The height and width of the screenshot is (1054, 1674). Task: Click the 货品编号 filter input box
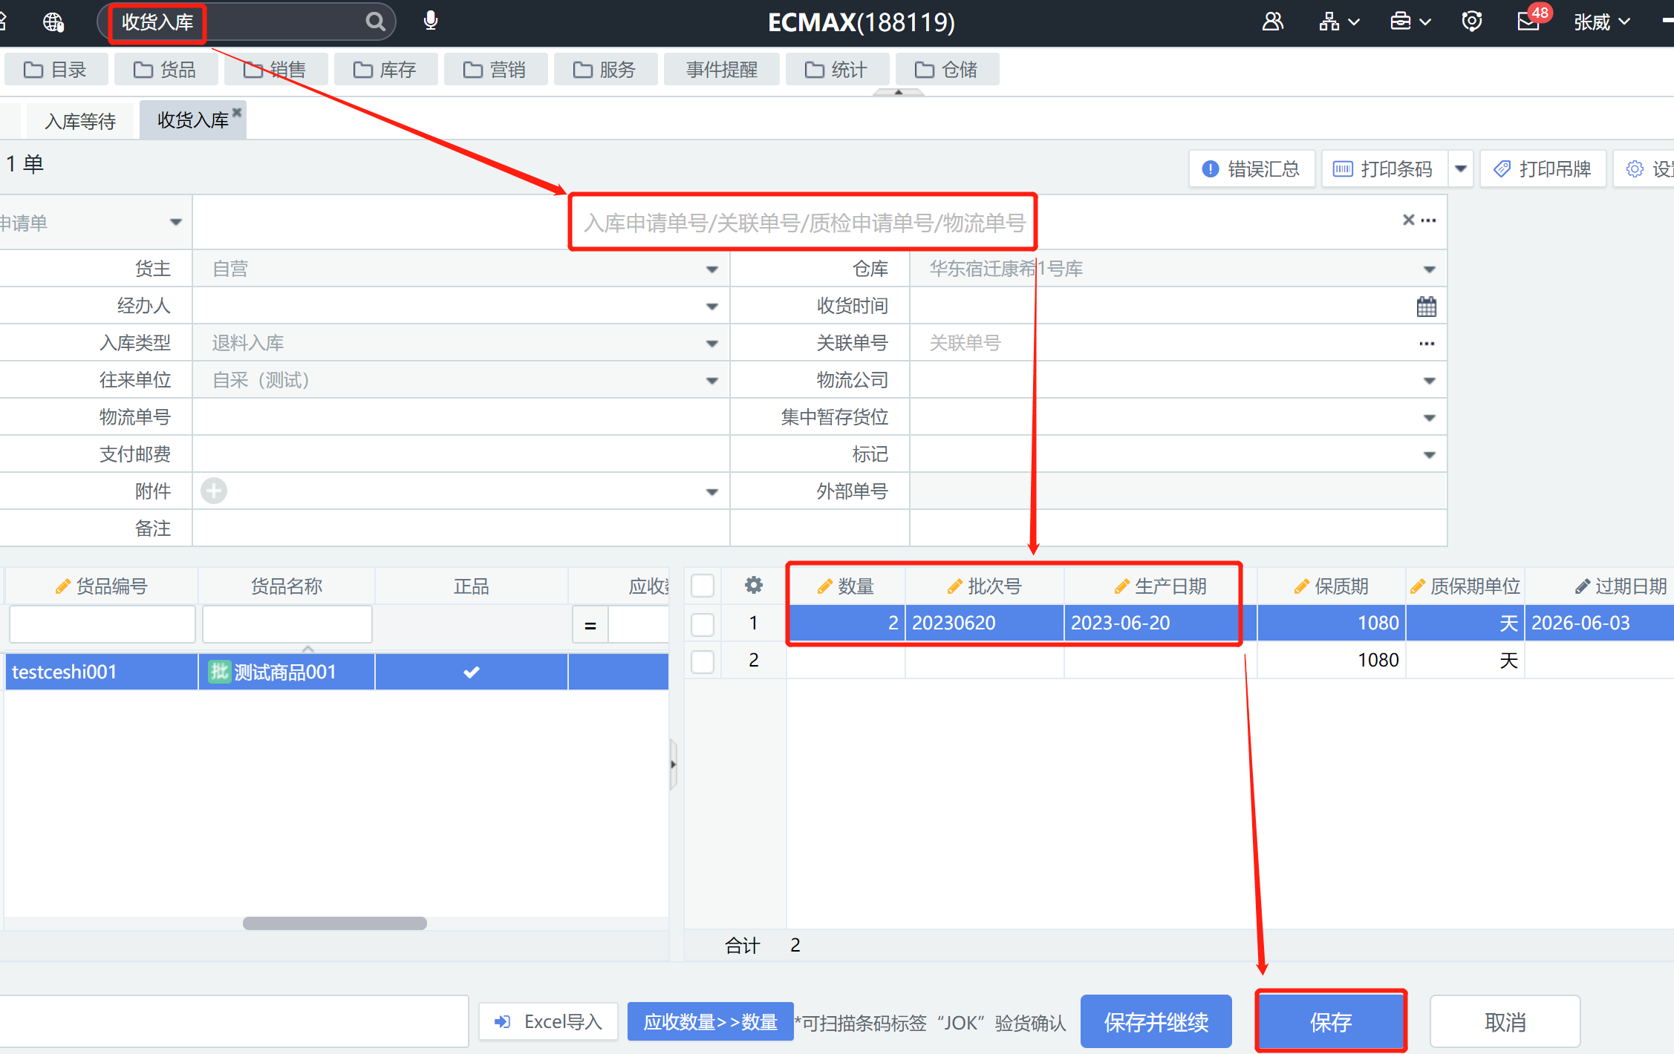(102, 624)
